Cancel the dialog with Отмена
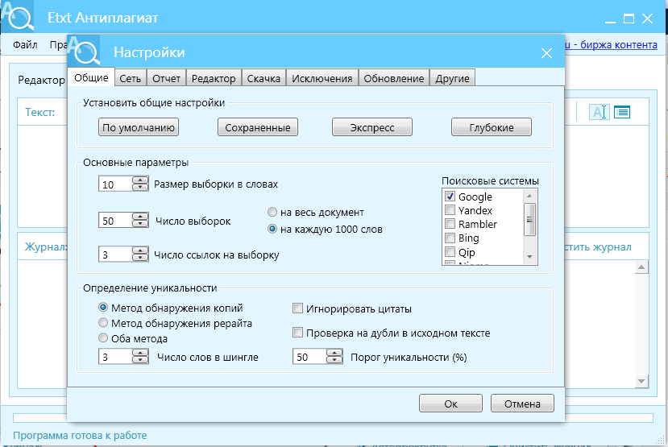 (522, 404)
